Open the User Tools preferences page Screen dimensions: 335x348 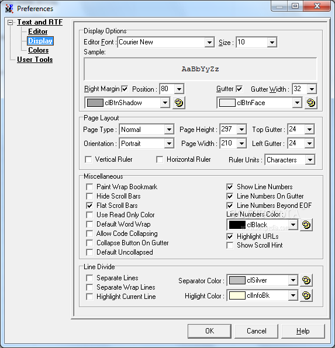coord(35,60)
